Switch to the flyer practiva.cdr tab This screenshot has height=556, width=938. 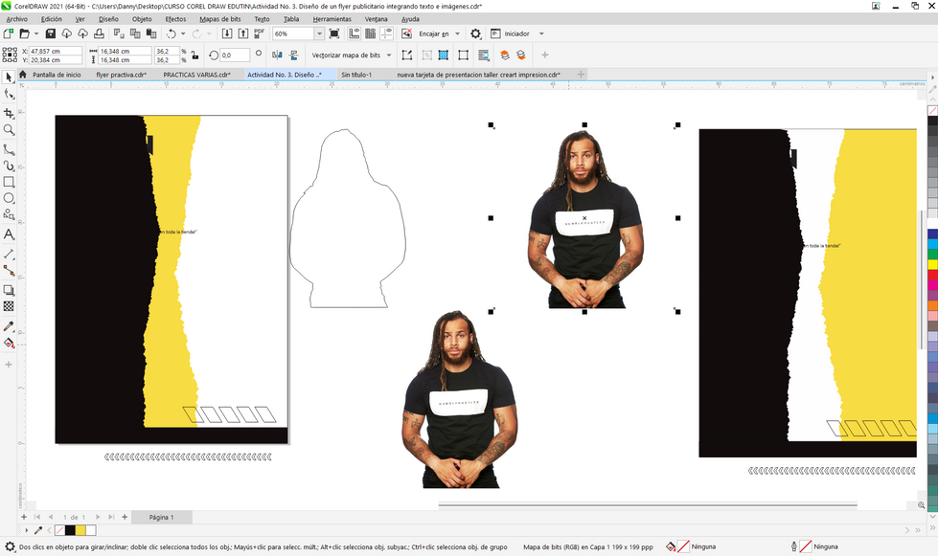coord(122,75)
